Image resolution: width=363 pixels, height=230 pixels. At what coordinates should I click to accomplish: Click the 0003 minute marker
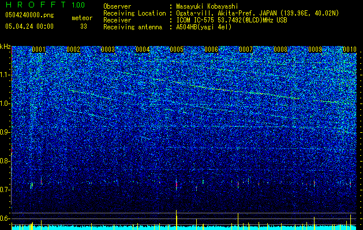tap(108, 49)
